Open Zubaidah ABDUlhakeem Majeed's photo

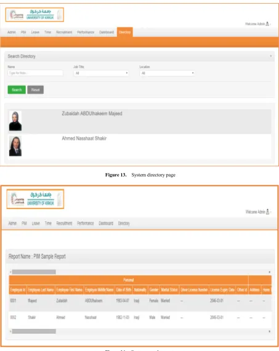pyautogui.click(x=15, y=121)
